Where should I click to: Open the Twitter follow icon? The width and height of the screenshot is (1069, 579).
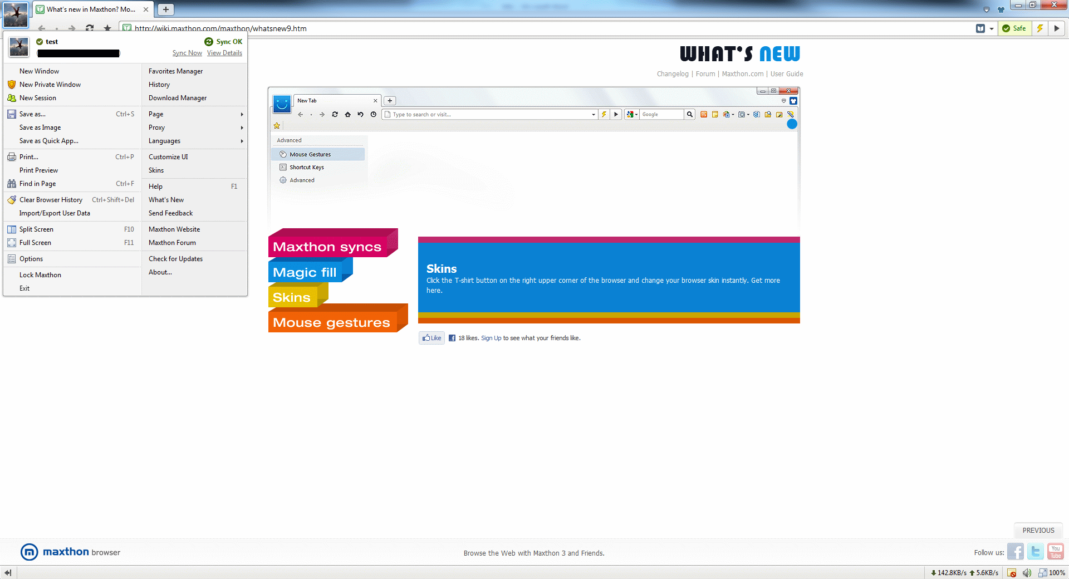pyautogui.click(x=1035, y=552)
